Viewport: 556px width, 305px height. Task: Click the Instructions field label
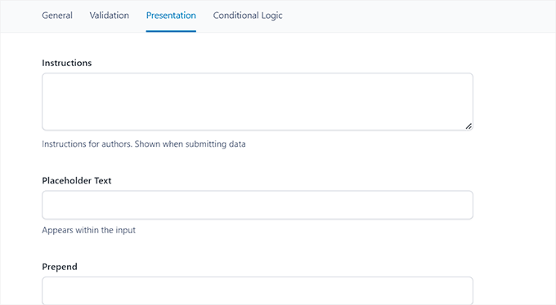click(67, 63)
